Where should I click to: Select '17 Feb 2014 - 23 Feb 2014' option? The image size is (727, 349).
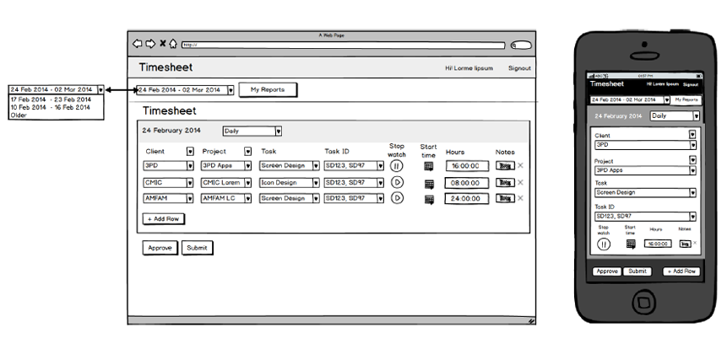51,99
